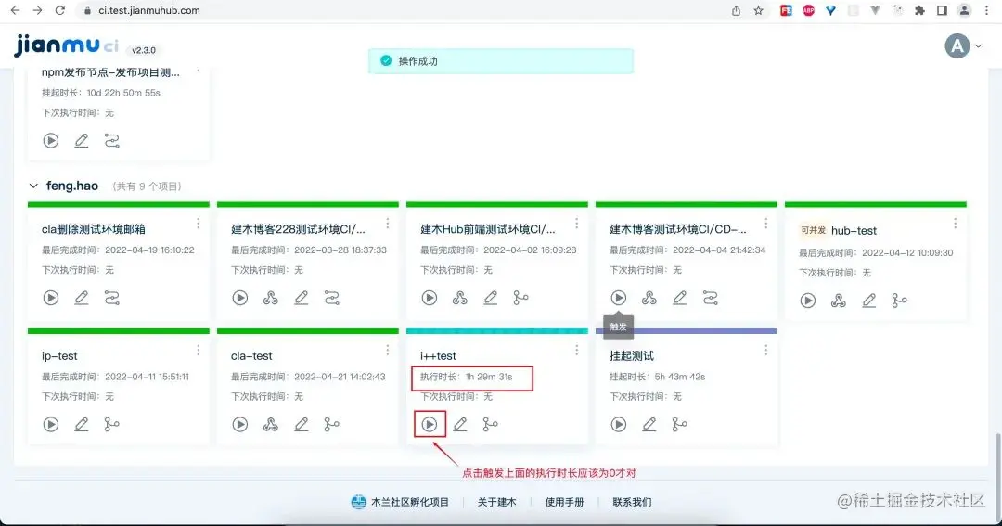Edit the ip-test project

(x=81, y=424)
